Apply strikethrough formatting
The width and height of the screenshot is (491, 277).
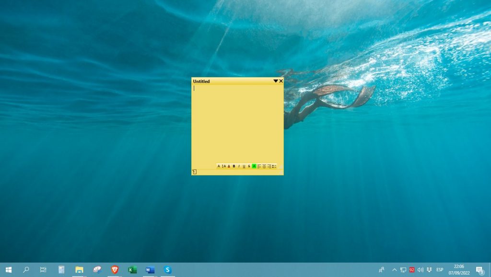(x=249, y=166)
